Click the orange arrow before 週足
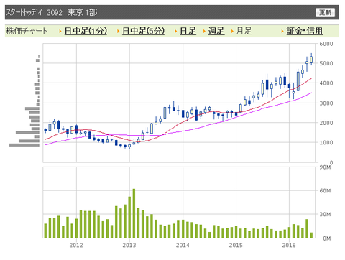The width and height of the screenshot is (345, 260). tap(204, 31)
